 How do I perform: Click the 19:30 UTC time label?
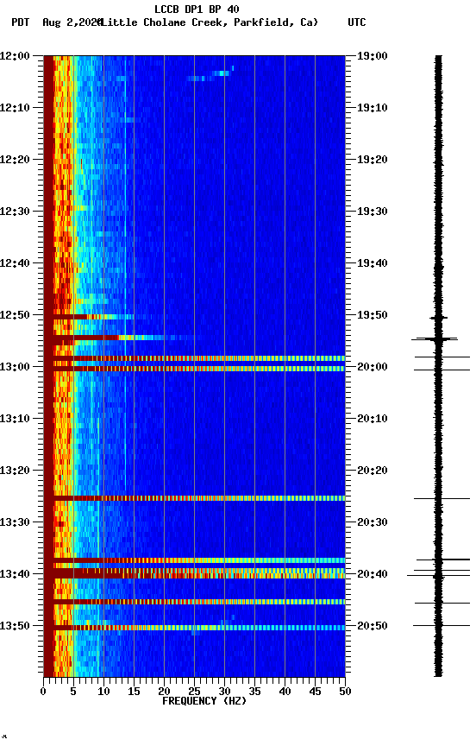click(373, 212)
